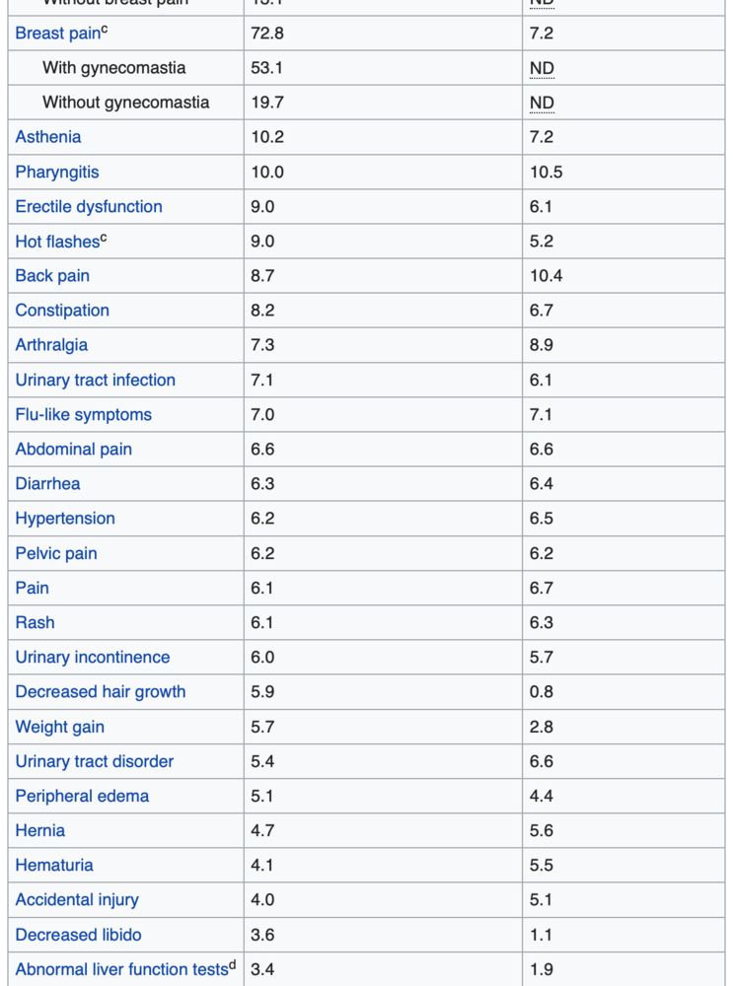Click the Asthenia link

click(48, 137)
